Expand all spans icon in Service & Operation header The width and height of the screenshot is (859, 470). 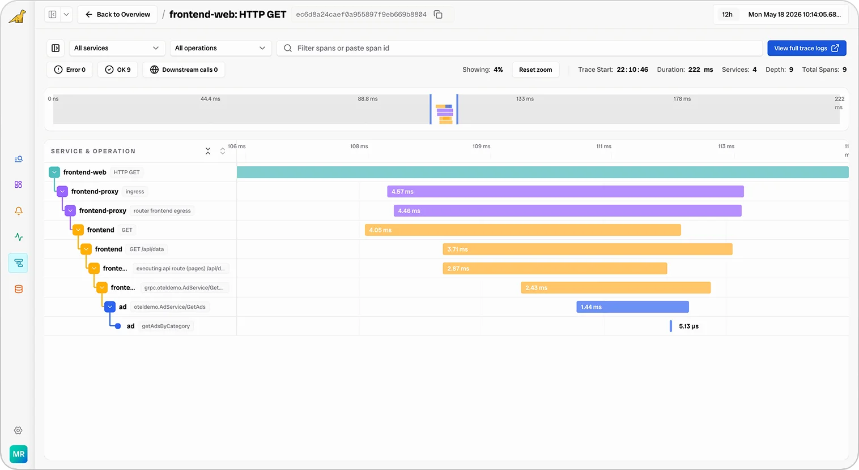(x=223, y=151)
